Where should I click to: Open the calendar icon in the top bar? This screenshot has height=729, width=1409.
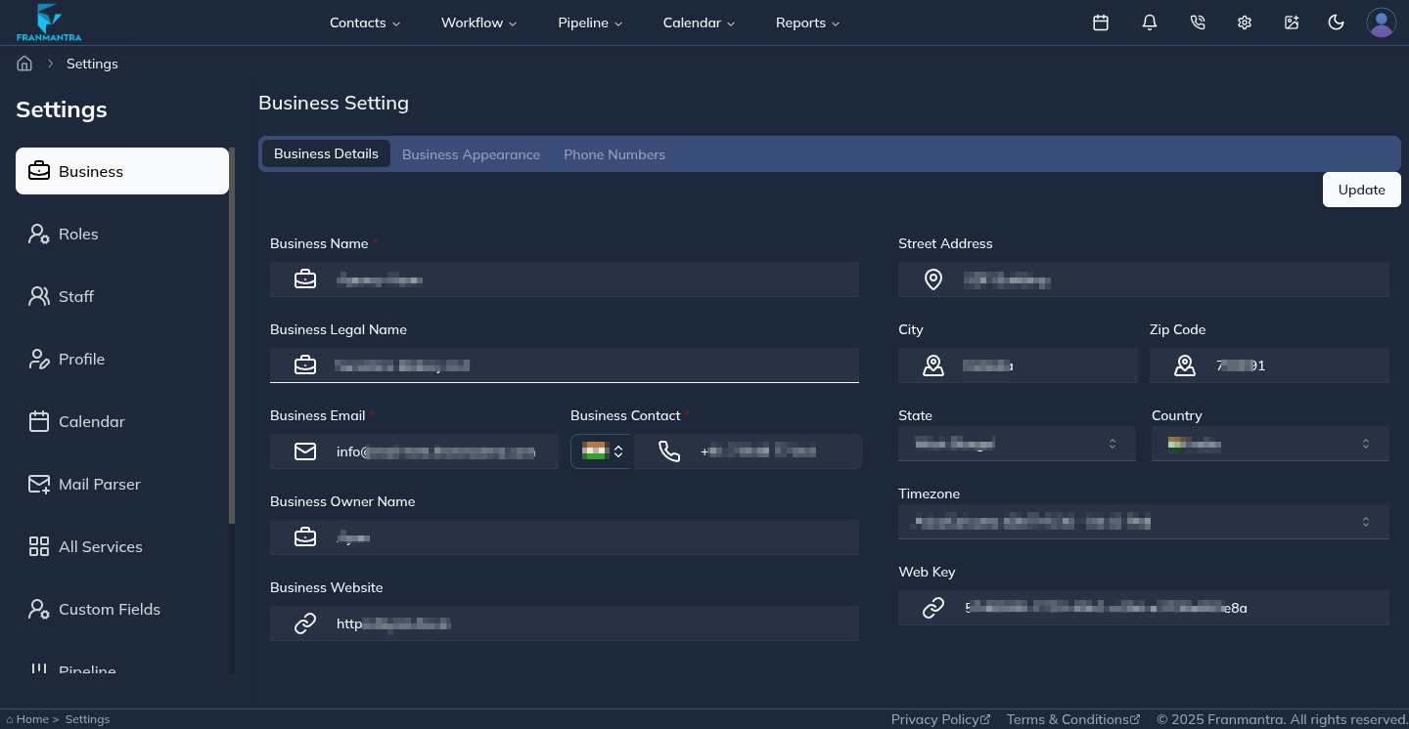tap(1100, 22)
